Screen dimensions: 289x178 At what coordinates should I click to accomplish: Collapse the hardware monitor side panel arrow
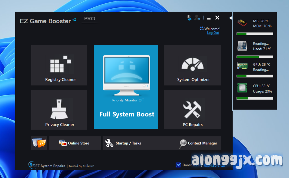tap(230, 18)
